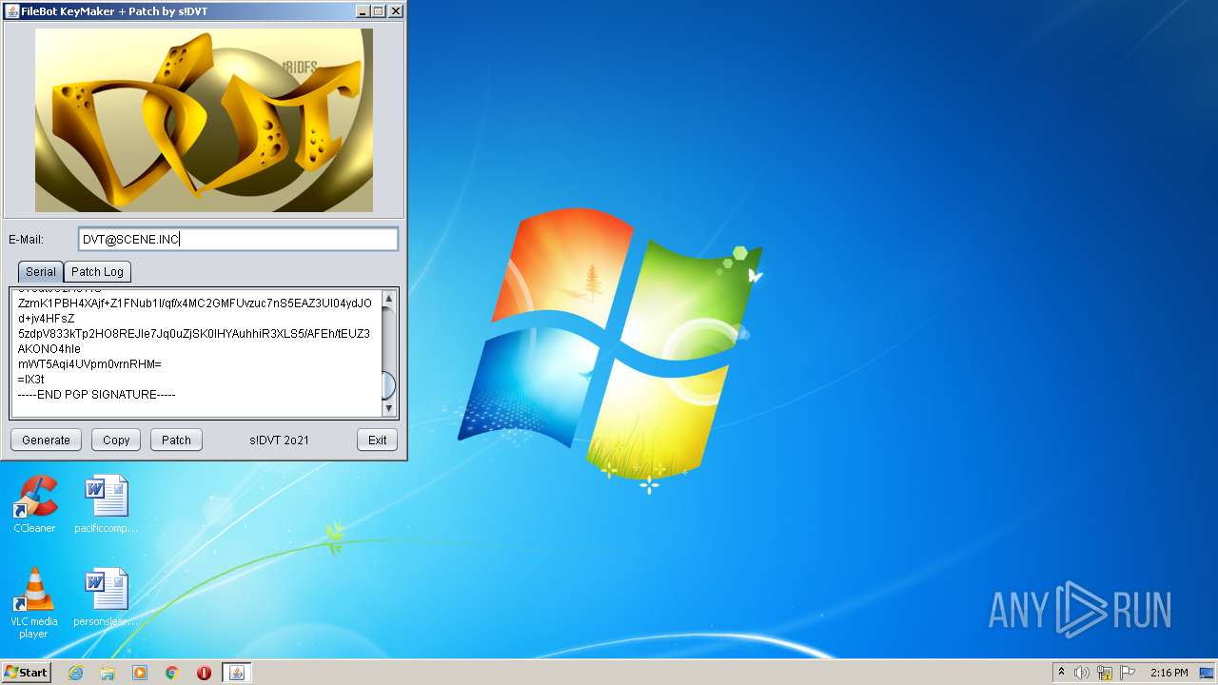
Task: Click the Generate button
Action: (x=46, y=440)
